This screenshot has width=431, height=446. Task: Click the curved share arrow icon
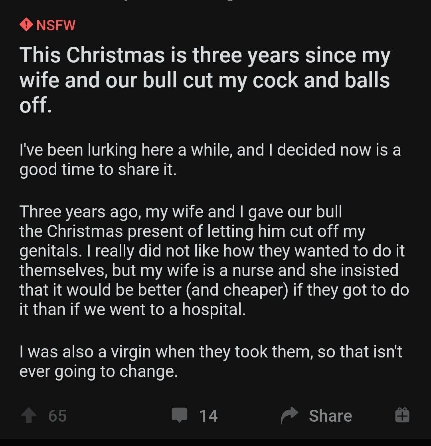pos(289,415)
